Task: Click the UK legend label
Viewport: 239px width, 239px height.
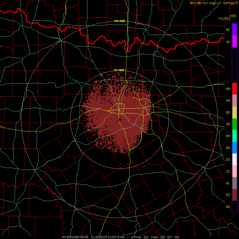Action: pyautogui.click(x=228, y=42)
